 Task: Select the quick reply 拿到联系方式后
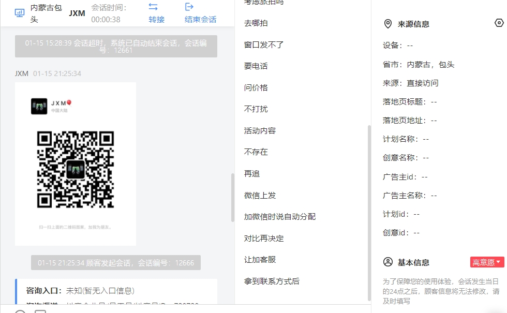coord(272,281)
